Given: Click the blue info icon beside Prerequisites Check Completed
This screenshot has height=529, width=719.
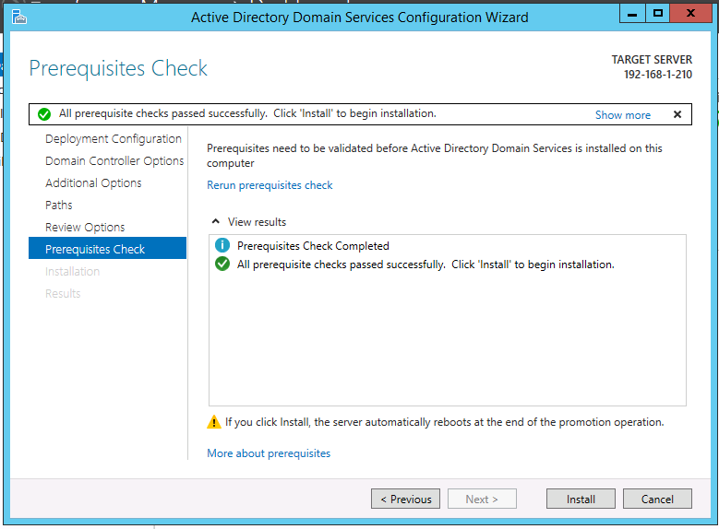Looking at the screenshot, I should [x=222, y=245].
